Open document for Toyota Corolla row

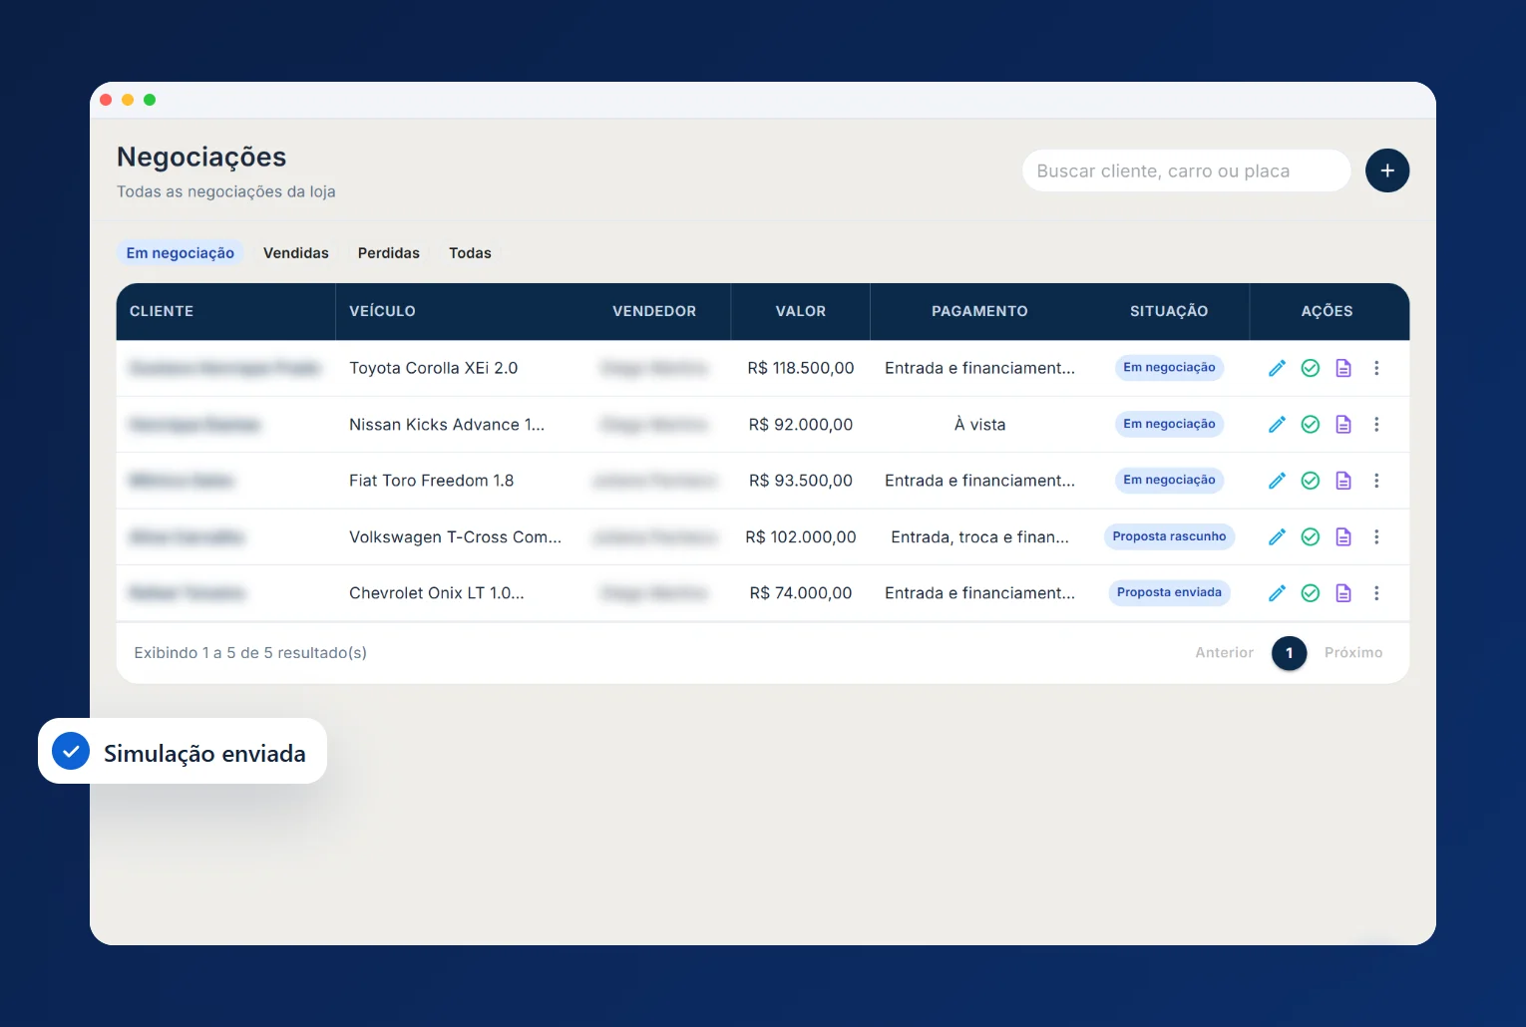pyautogui.click(x=1343, y=368)
